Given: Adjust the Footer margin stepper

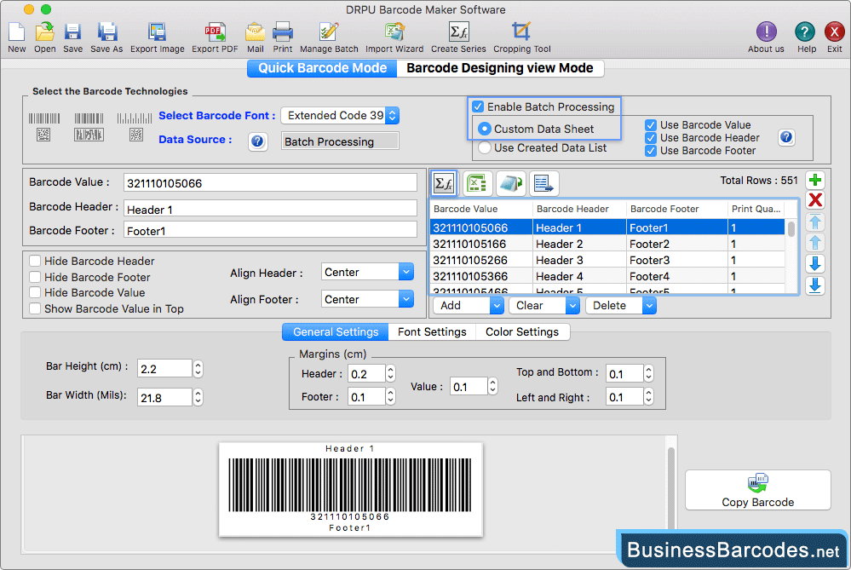Looking at the screenshot, I should point(390,397).
